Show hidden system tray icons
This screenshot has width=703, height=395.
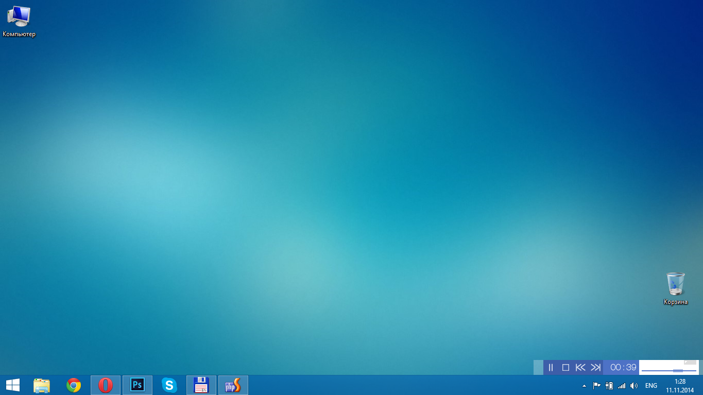(x=584, y=386)
